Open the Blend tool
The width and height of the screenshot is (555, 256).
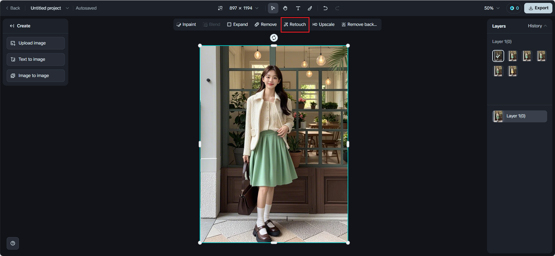coord(212,24)
